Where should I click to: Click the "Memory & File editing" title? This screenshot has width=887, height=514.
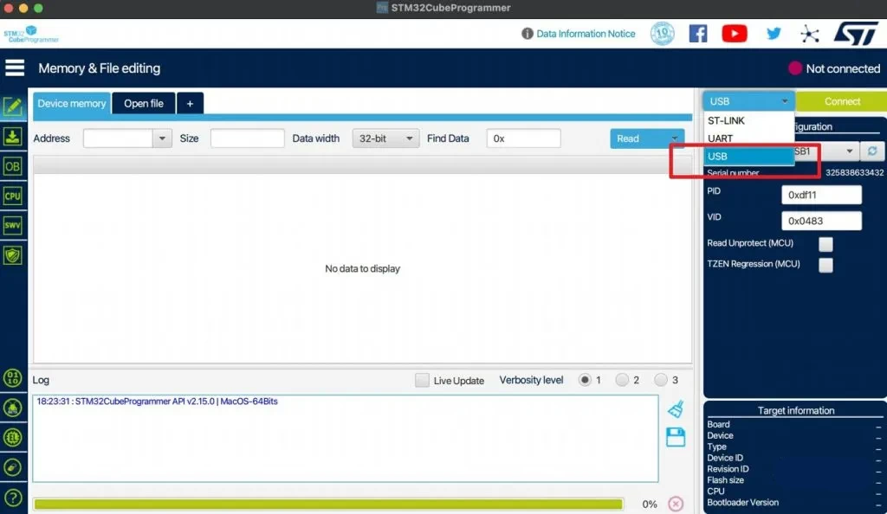pos(99,68)
